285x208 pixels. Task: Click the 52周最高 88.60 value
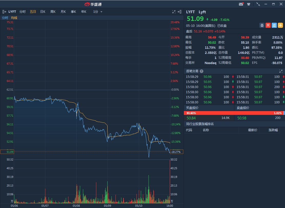tap(245, 58)
